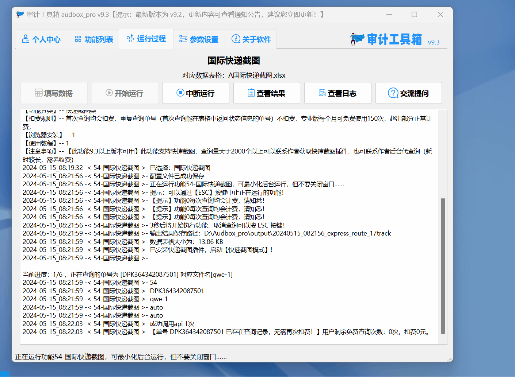Image resolution: width=515 pixels, height=377 pixels.
Task: Click the play icon on 开始运行
Action: (109, 93)
